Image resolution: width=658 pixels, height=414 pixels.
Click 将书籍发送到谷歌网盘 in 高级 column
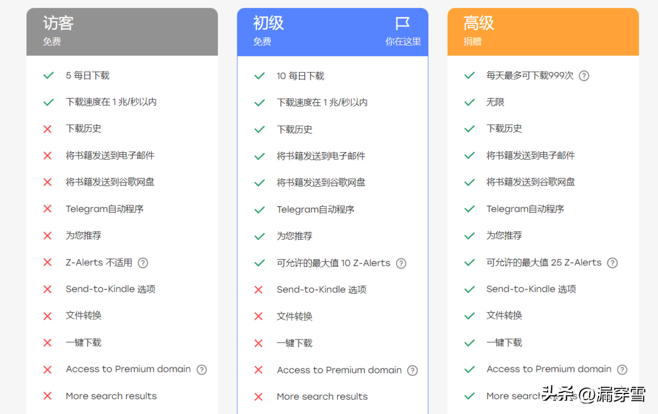(531, 182)
